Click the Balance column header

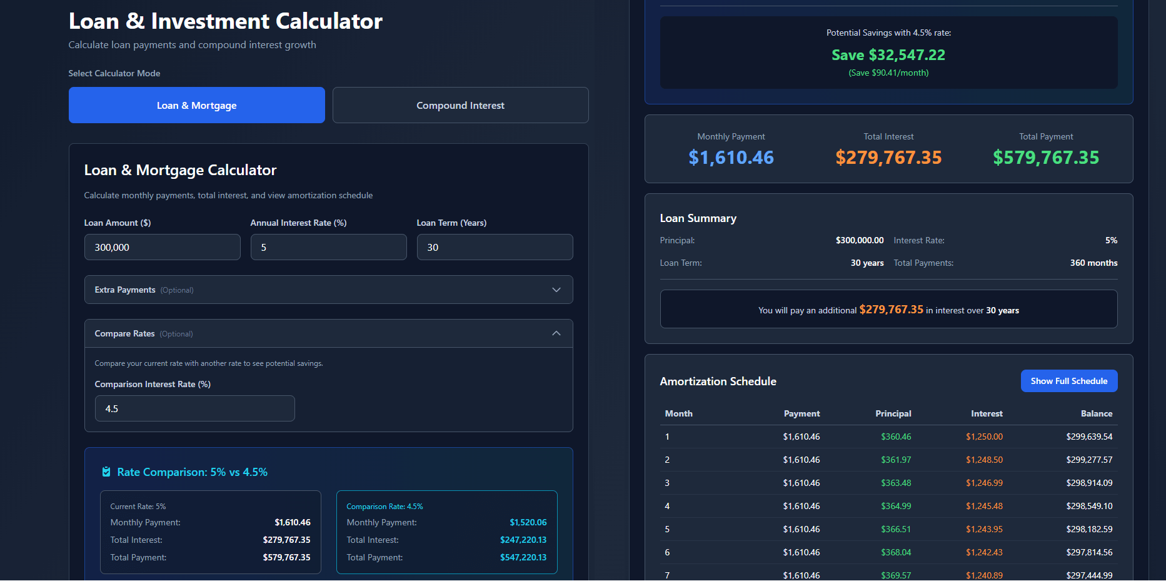1096,413
